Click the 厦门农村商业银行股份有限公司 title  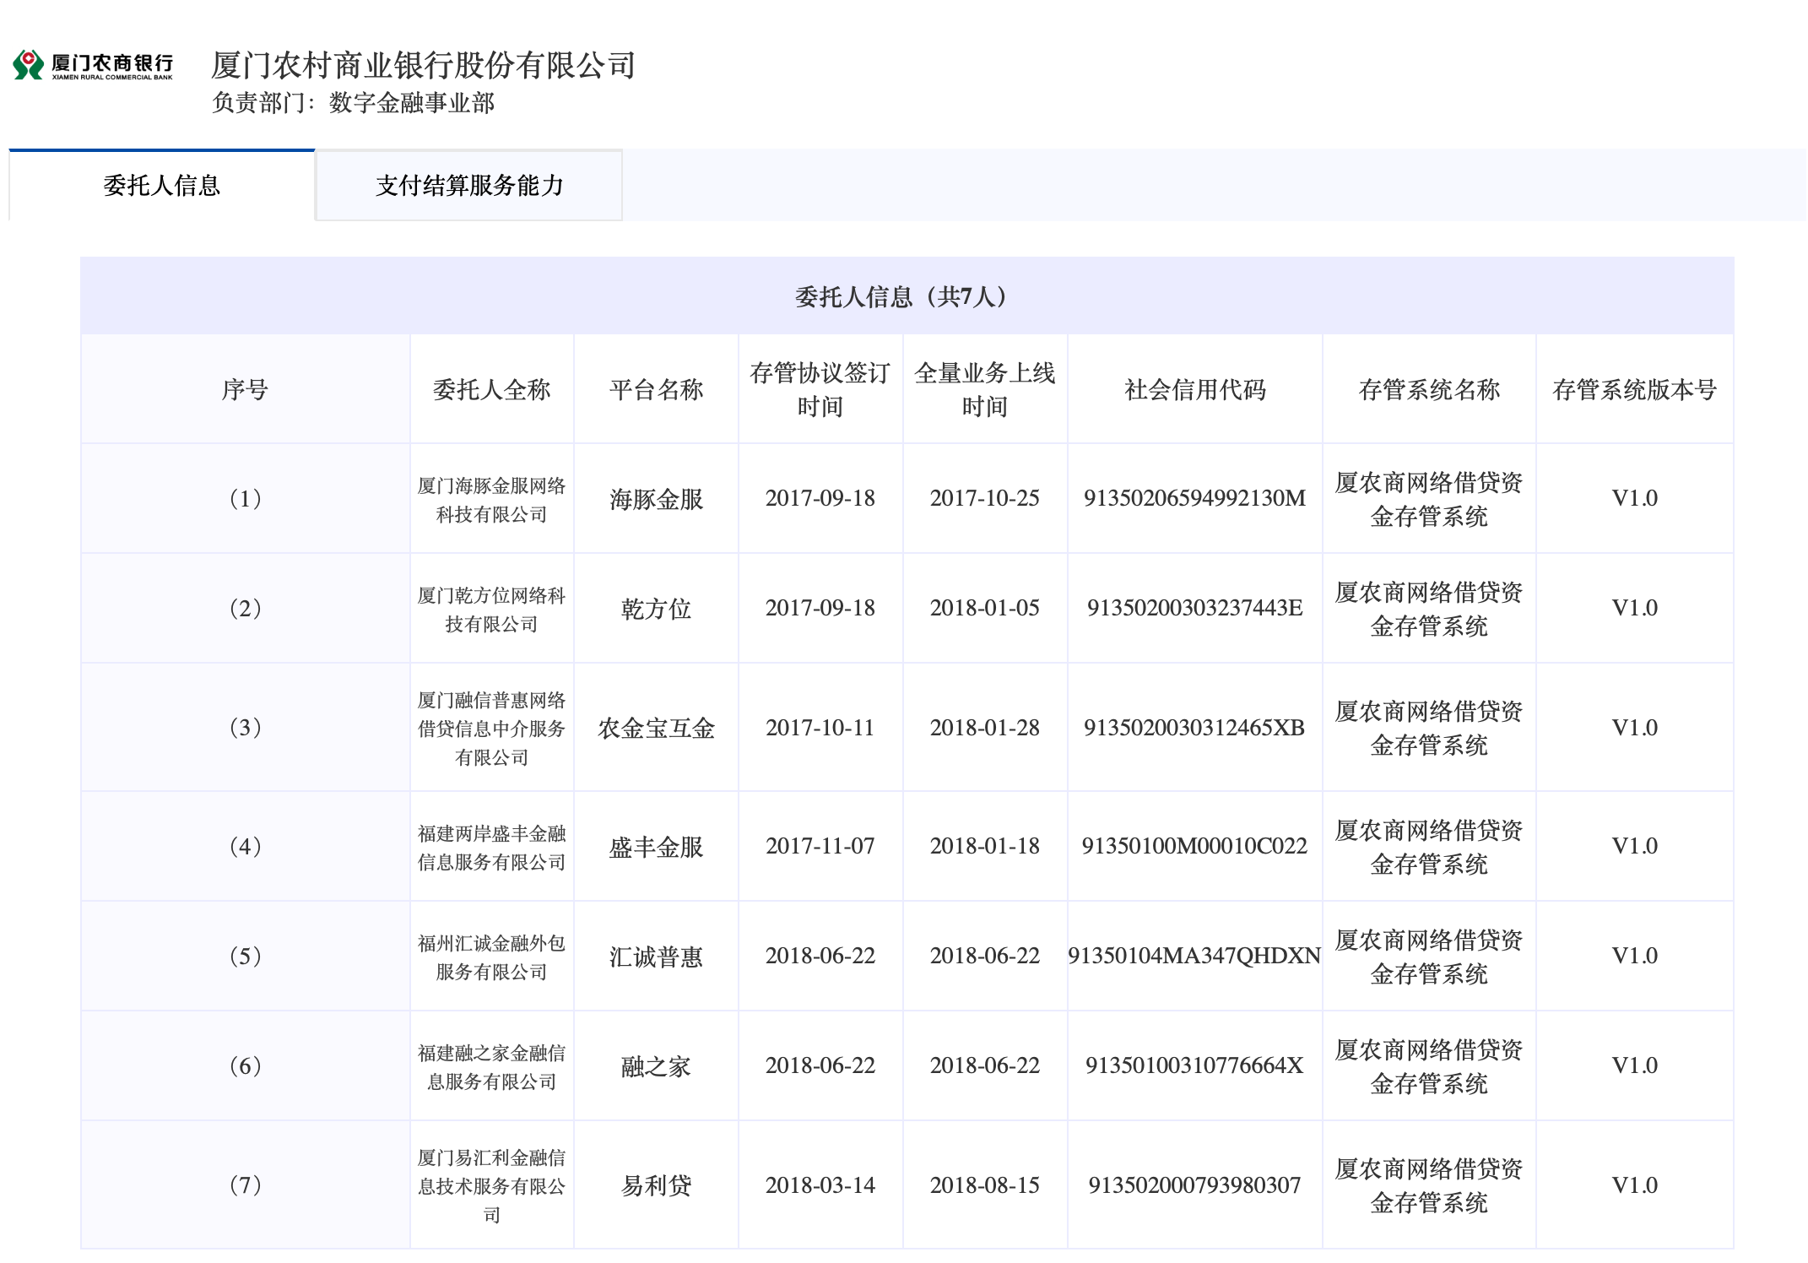pos(423,65)
